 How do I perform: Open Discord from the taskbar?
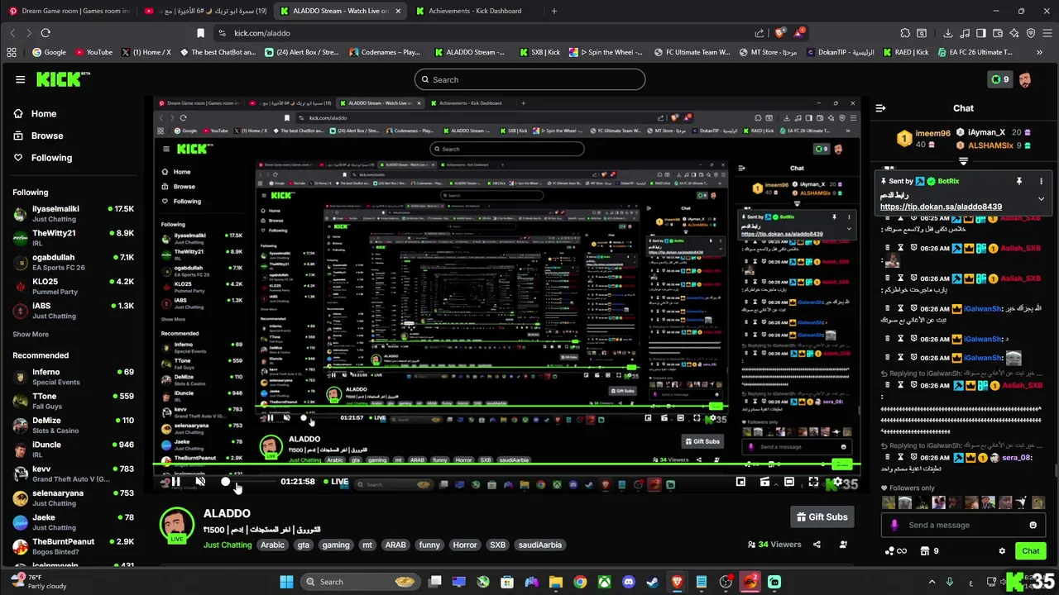(x=629, y=582)
